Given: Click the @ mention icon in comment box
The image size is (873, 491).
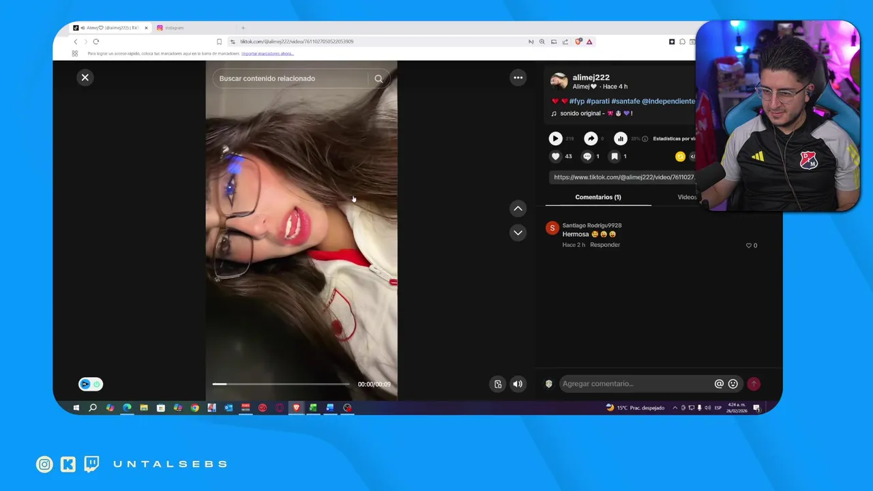Looking at the screenshot, I should (x=719, y=384).
